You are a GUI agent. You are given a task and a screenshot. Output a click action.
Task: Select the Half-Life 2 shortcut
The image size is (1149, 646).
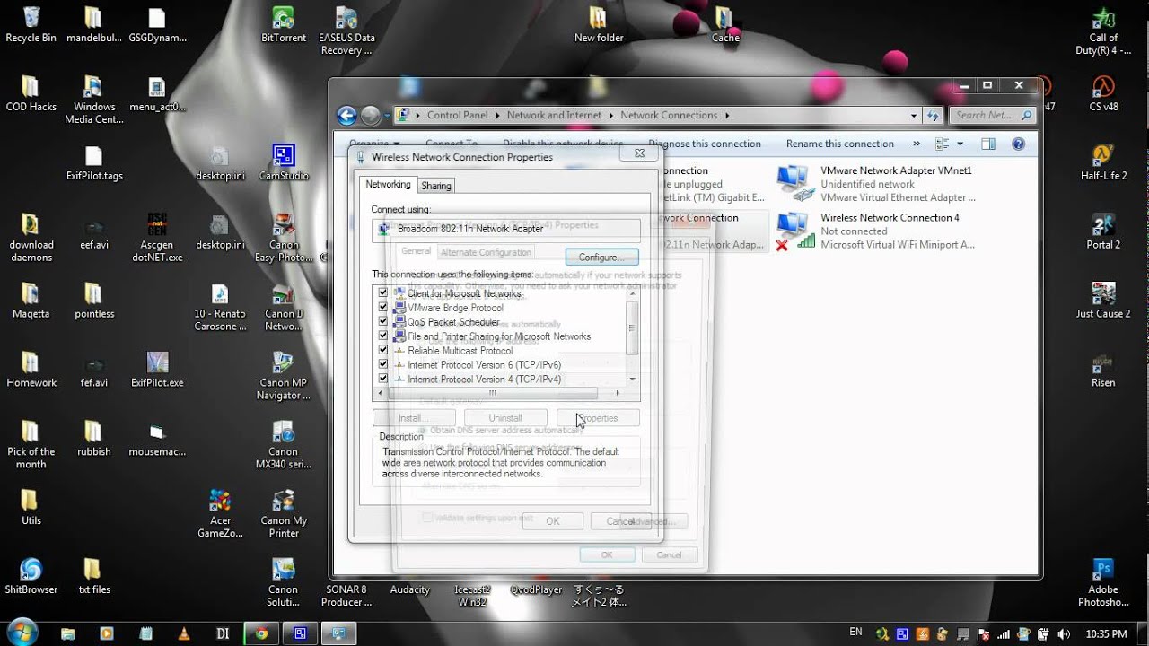(1103, 162)
